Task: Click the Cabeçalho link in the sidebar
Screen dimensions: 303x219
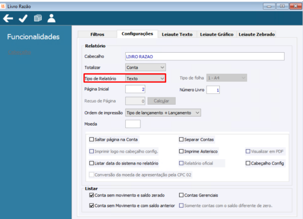Action: click(x=20, y=52)
